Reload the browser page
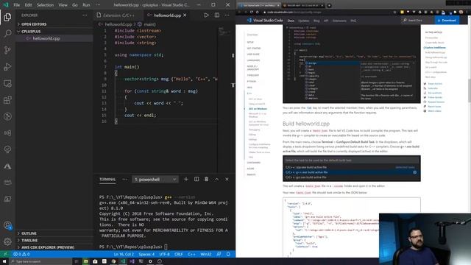Viewport: 471px width, 265px height. click(x=251, y=12)
